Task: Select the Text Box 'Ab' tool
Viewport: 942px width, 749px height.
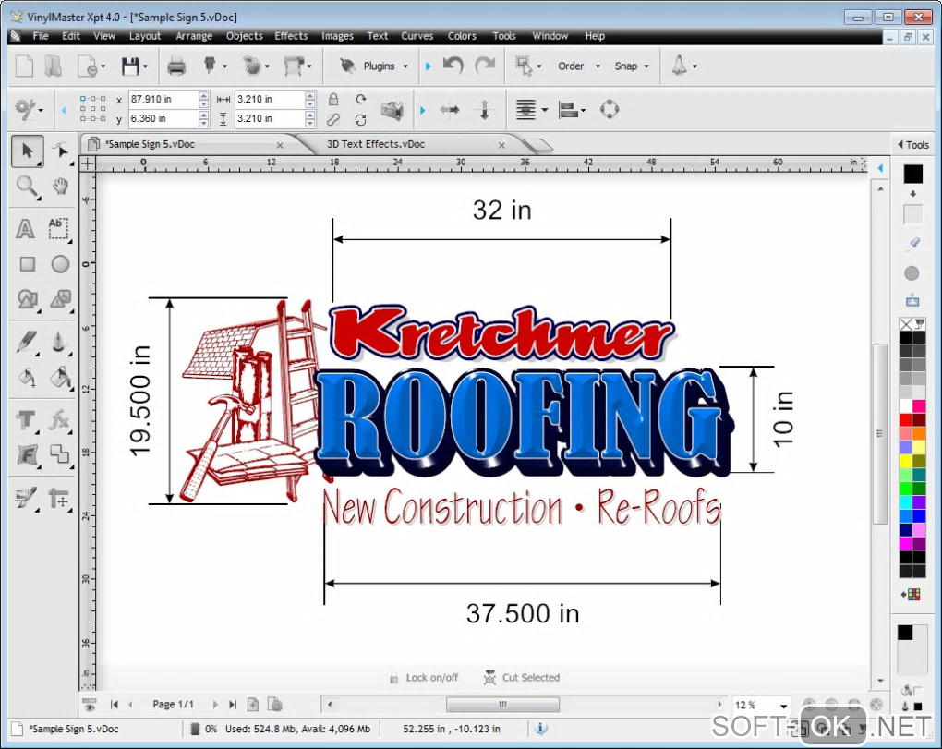Action: [x=58, y=228]
